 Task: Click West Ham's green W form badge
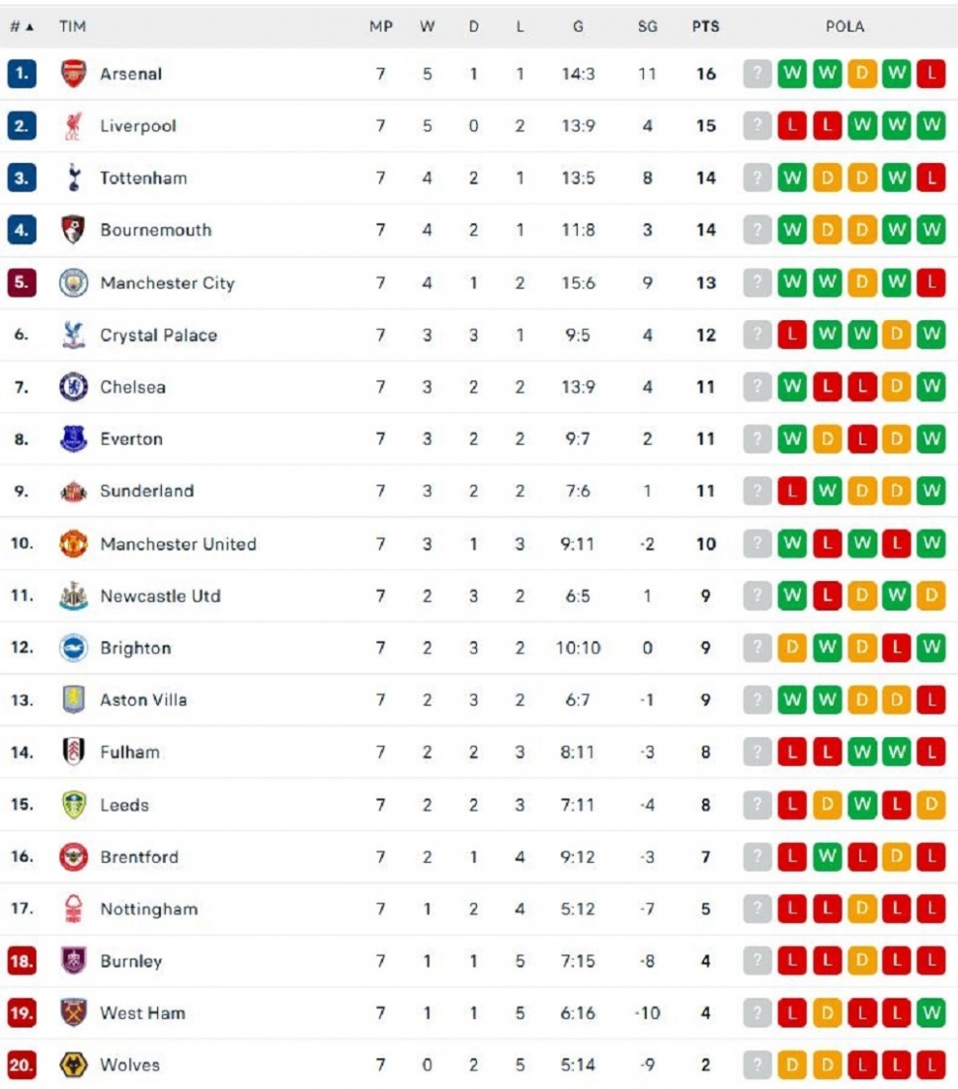point(930,1013)
